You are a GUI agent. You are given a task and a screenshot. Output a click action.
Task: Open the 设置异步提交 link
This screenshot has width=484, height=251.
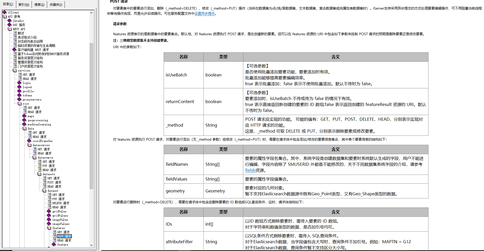(x=205, y=13)
